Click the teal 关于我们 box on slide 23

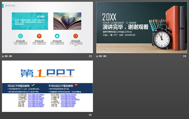(30, 21)
